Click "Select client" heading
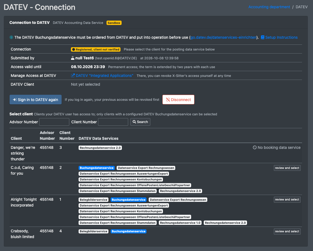This screenshot has height=251, width=313. click(x=21, y=114)
